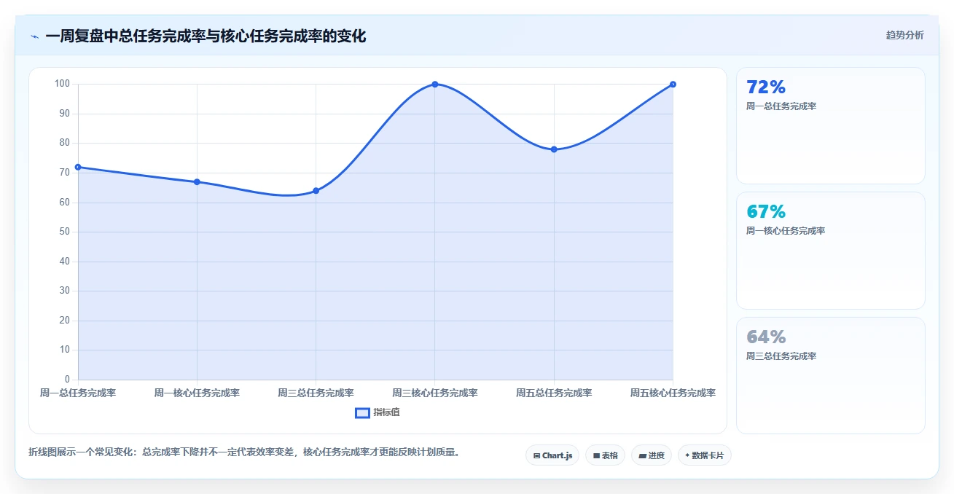Select the 表格 chip
The height and width of the screenshot is (494, 954).
tap(605, 455)
